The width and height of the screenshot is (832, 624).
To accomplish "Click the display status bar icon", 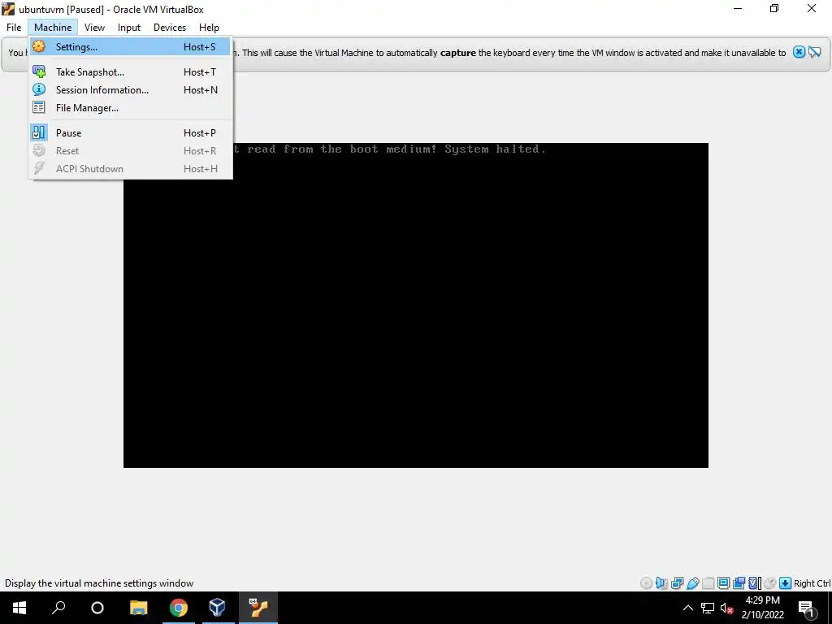I will pos(723,583).
